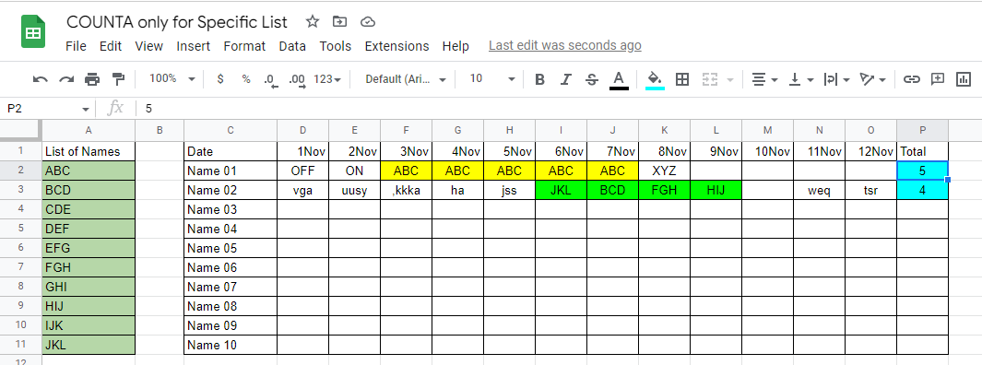
Task: Open Google Sheets home icon
Action: 33,32
